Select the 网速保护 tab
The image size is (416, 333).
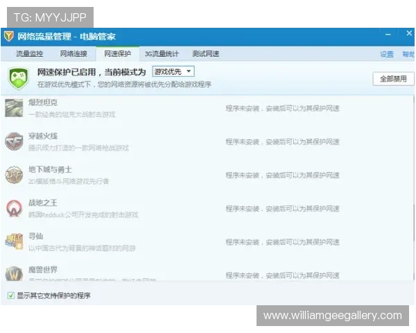click(x=118, y=54)
